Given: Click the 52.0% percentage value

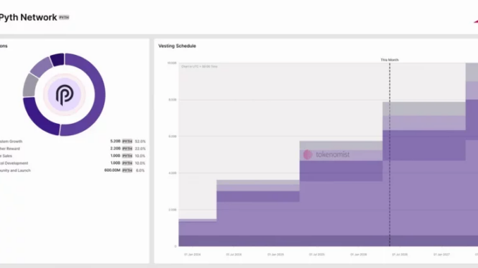Looking at the screenshot, I should 140,141.
